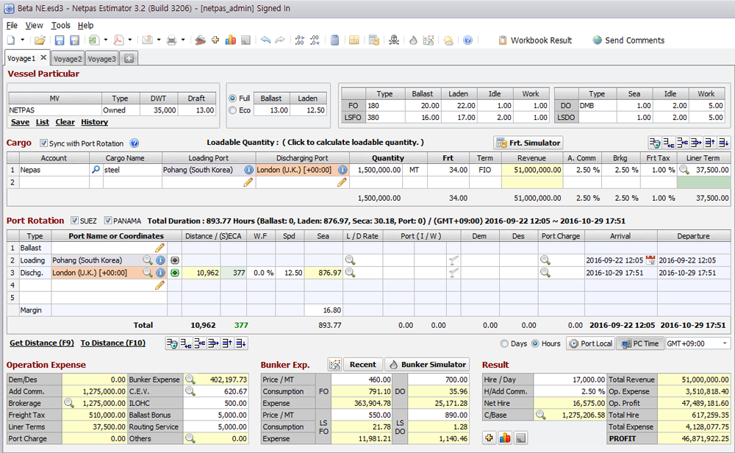Click the print icon in the toolbar
The height and width of the screenshot is (453, 735).
point(172,40)
